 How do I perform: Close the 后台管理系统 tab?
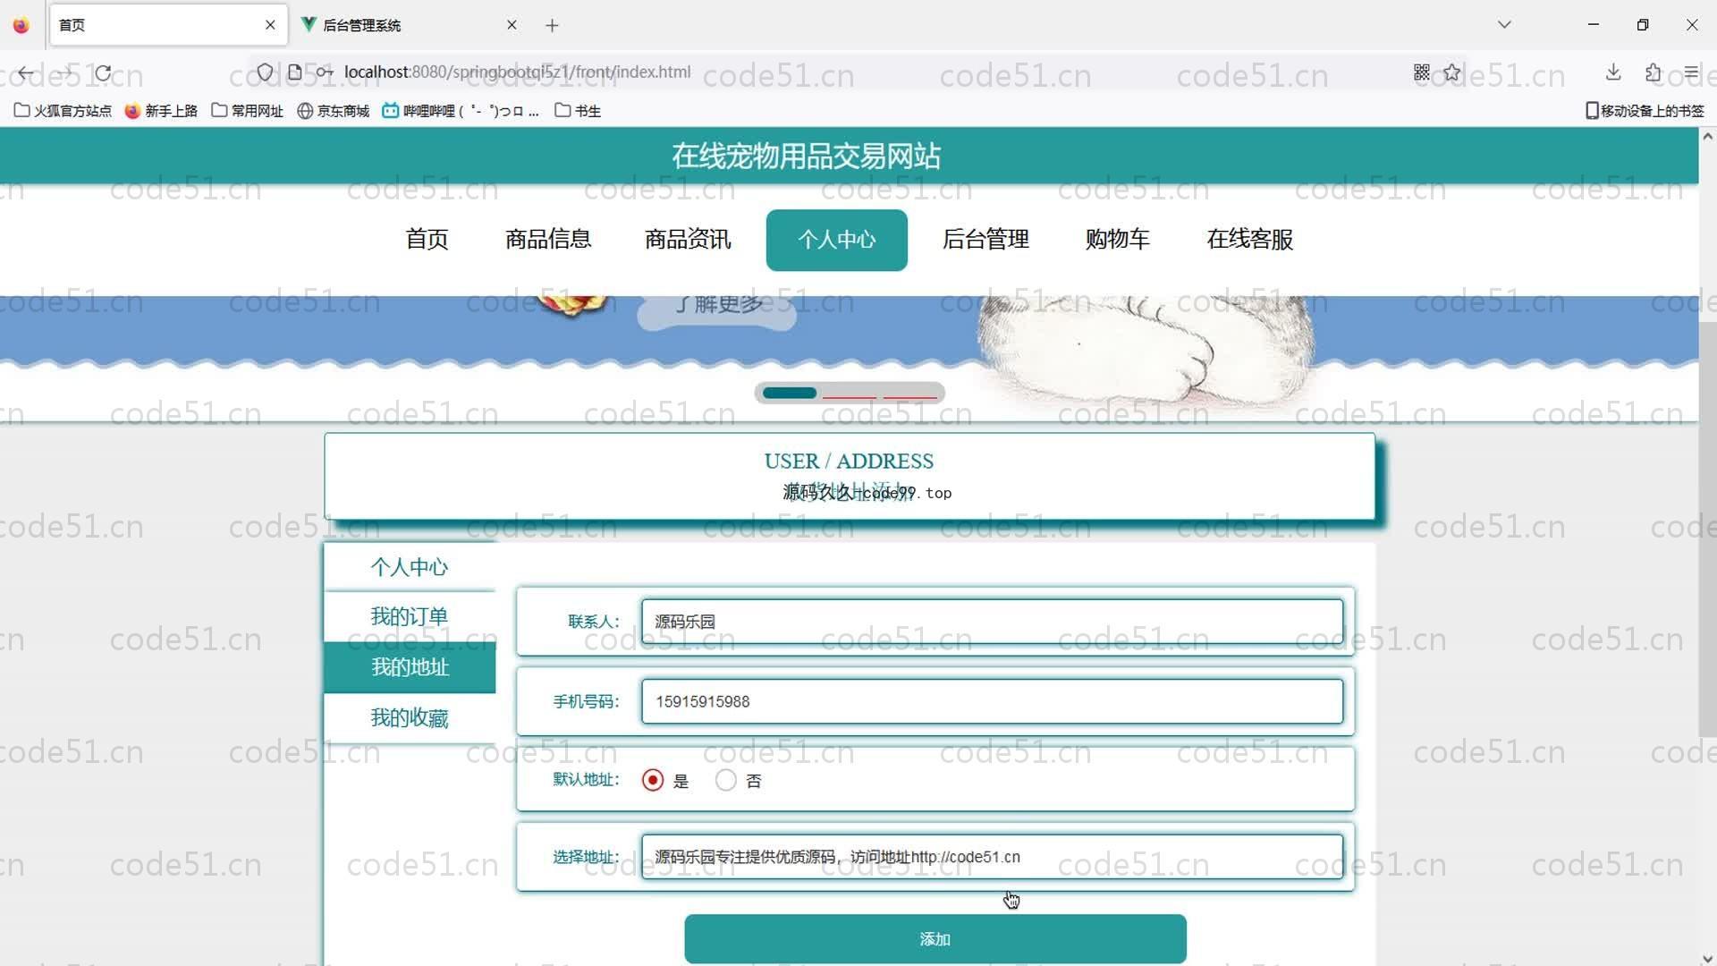512,25
